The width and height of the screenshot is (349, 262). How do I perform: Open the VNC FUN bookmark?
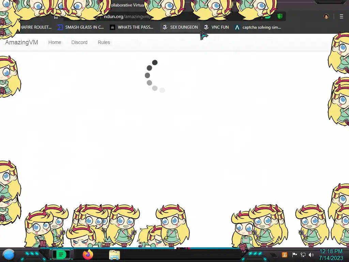(x=216, y=27)
